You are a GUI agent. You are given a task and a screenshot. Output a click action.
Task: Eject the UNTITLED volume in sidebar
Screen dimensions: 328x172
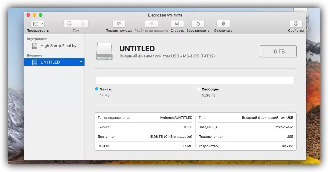pos(81,62)
